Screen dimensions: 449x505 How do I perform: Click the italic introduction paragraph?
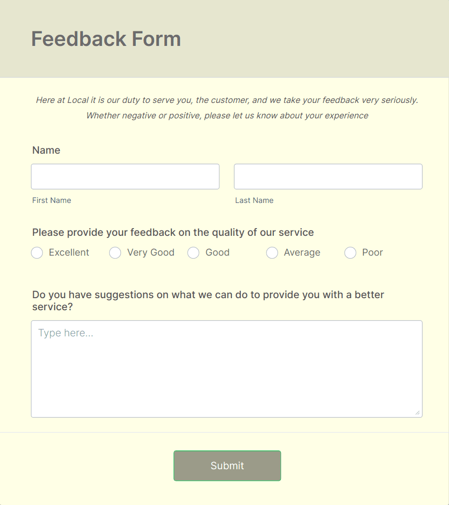(x=227, y=107)
